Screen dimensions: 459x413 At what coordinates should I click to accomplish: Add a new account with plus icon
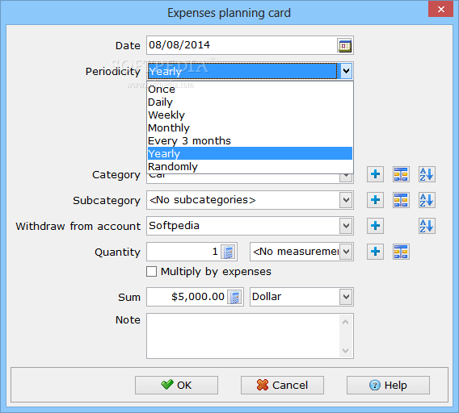[x=375, y=226]
